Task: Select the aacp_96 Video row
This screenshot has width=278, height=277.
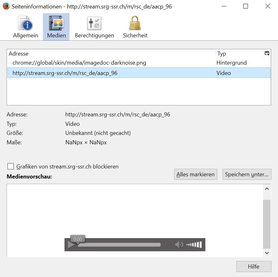Action: point(139,73)
